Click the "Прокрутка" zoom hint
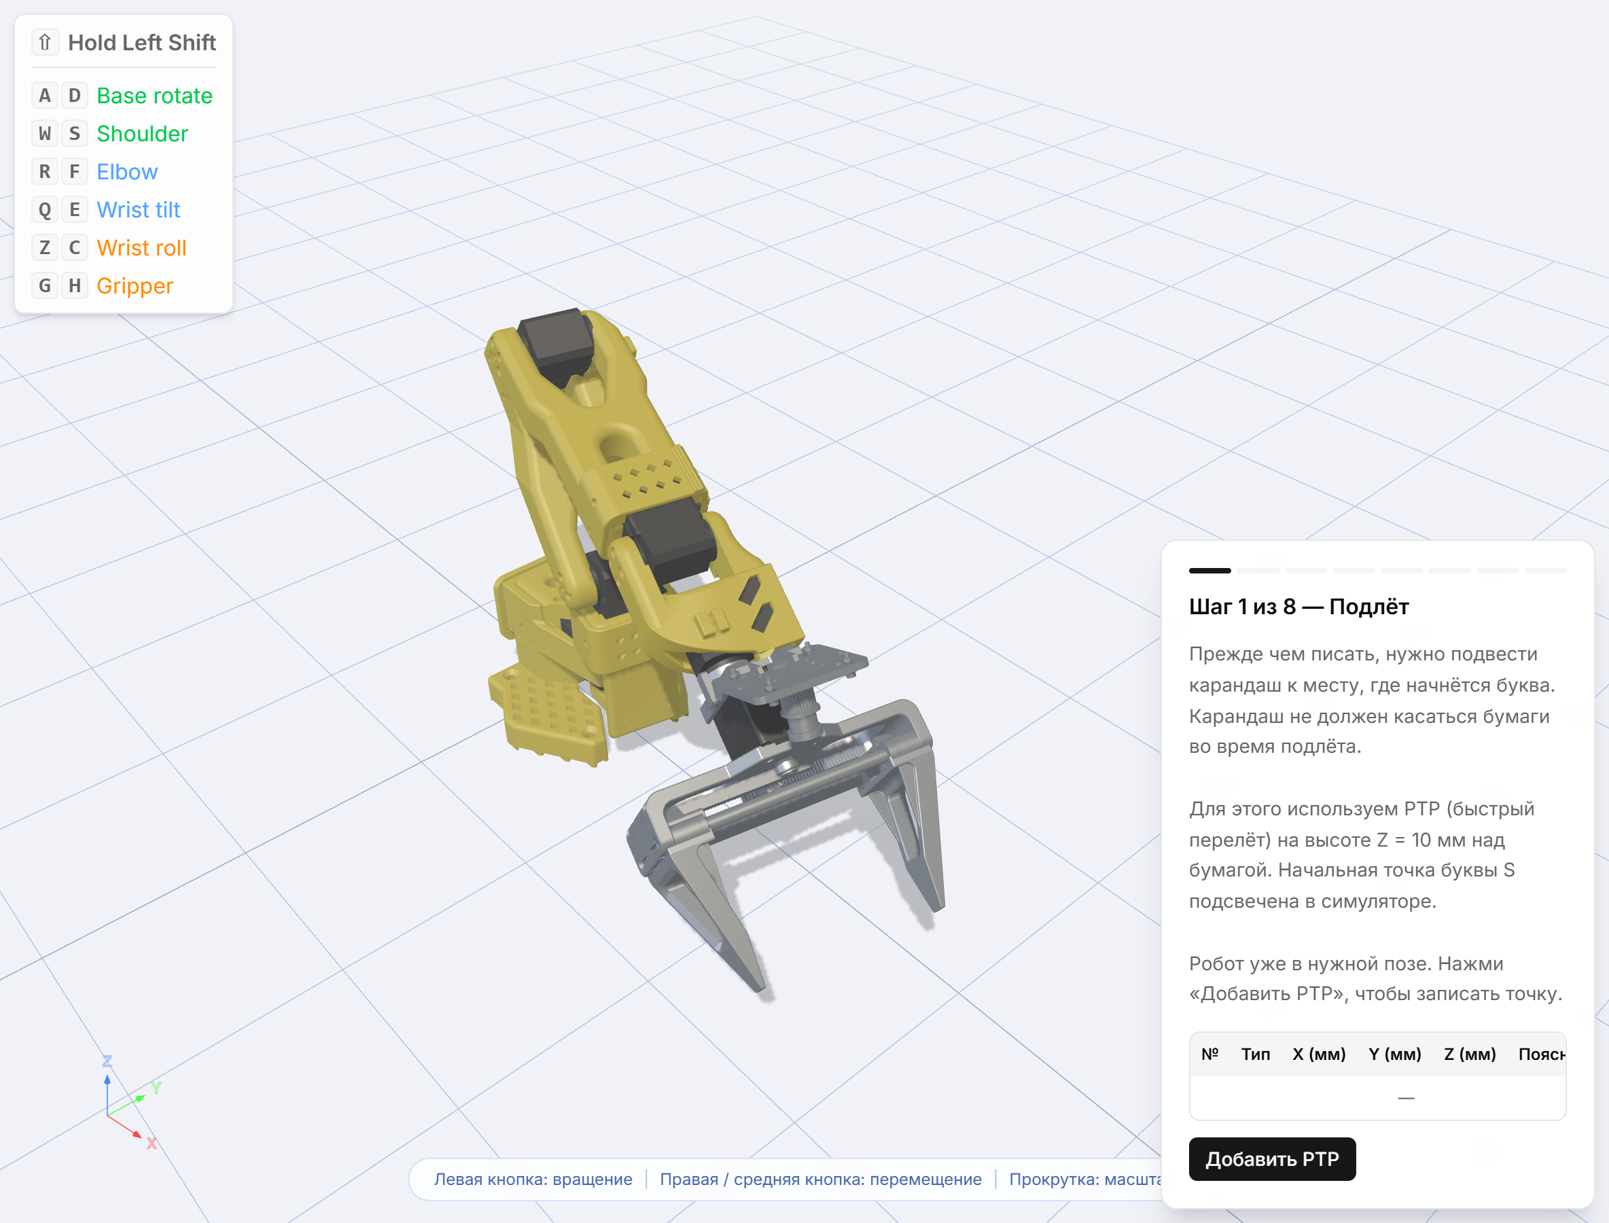Image resolution: width=1609 pixels, height=1223 pixels. pyautogui.click(x=1085, y=1180)
